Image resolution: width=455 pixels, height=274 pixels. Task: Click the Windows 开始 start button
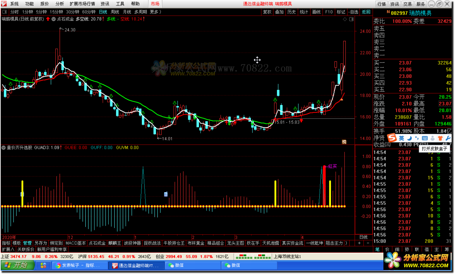17,265
